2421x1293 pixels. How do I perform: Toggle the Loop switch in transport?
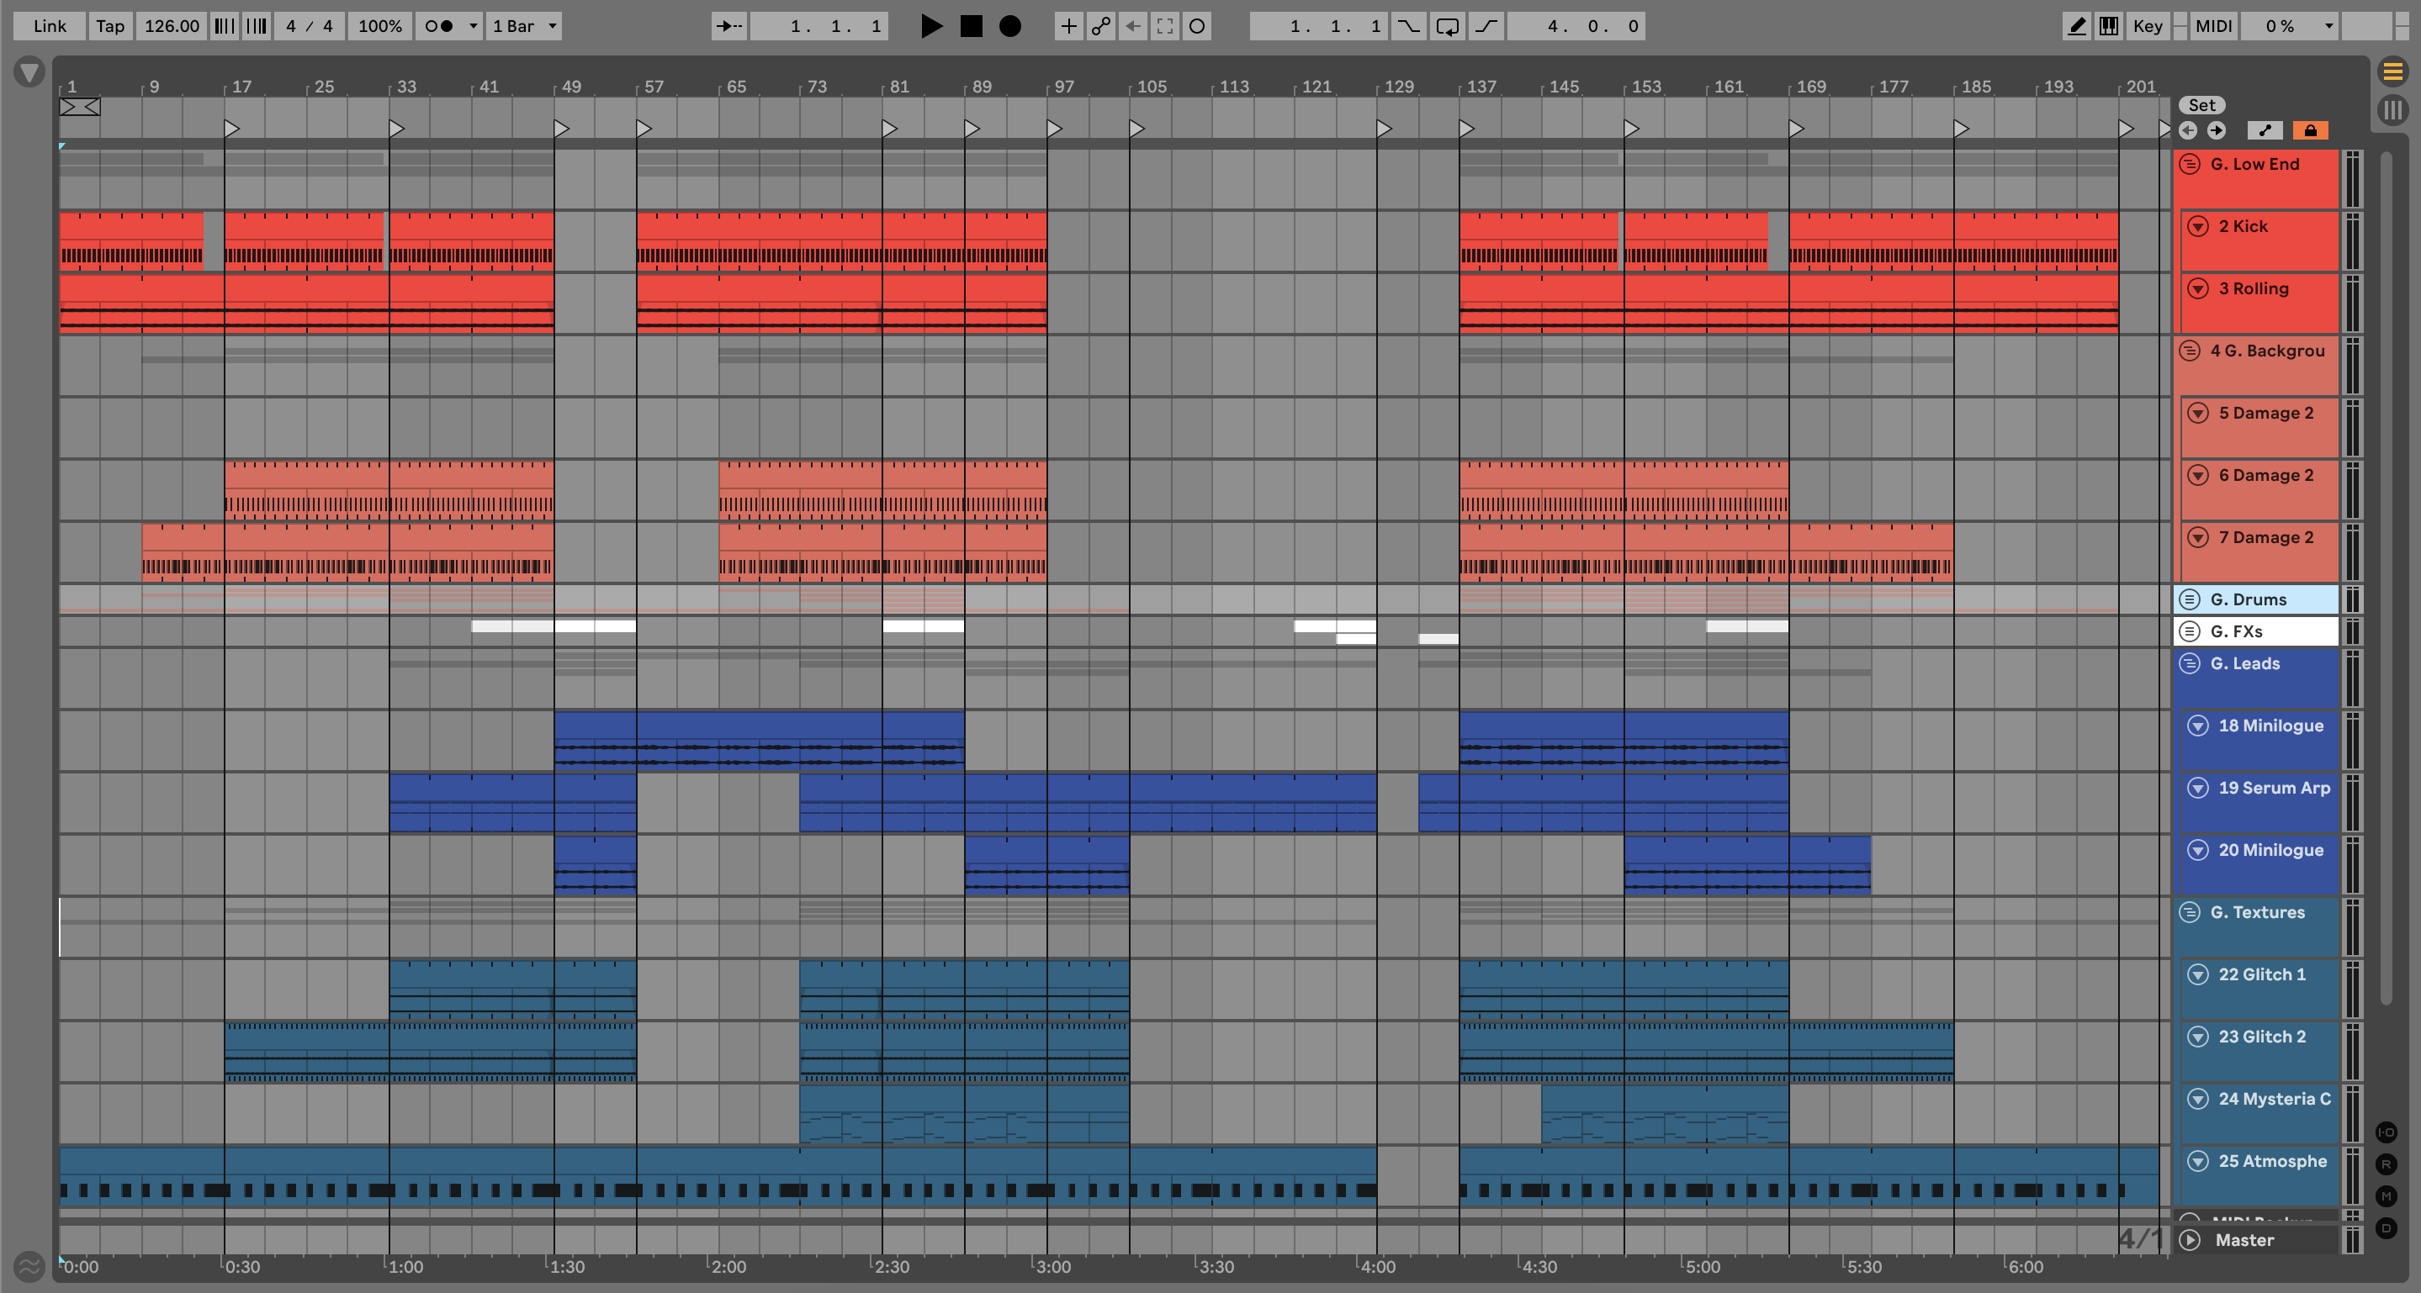1448,26
